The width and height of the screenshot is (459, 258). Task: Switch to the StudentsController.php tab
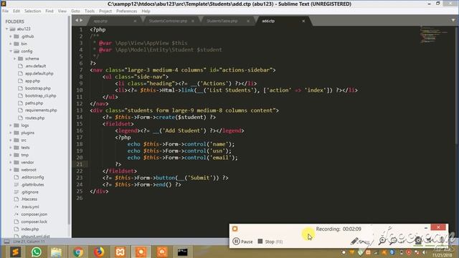pos(168,21)
